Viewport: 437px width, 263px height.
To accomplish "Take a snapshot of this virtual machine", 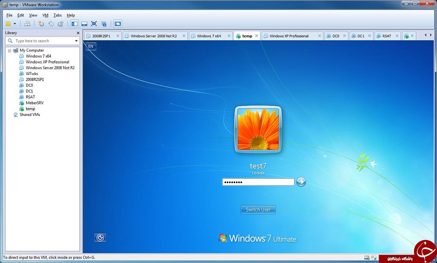I will (x=41, y=24).
